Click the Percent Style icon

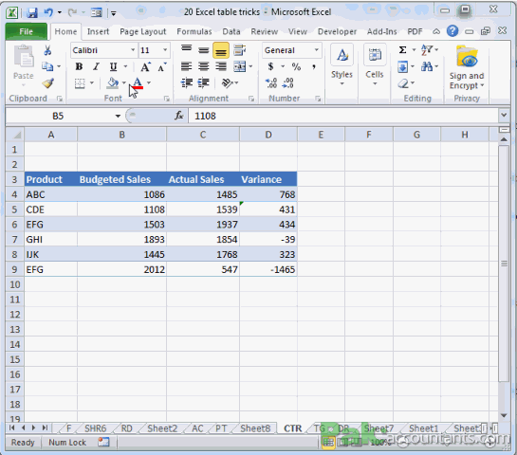(x=296, y=67)
